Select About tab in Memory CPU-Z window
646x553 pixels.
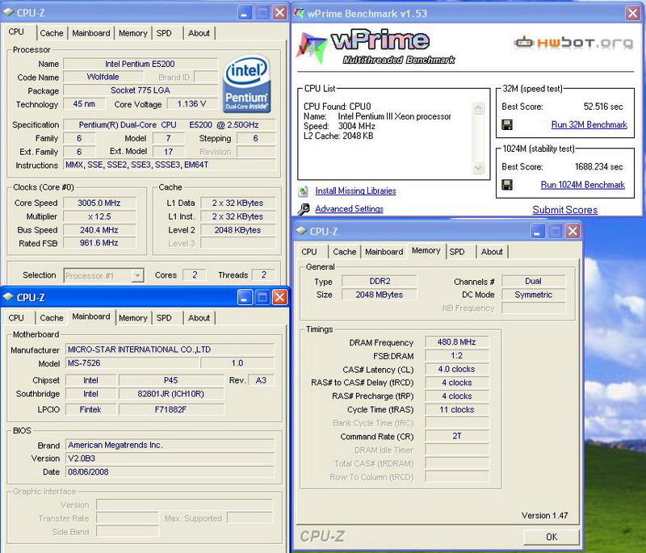[492, 252]
